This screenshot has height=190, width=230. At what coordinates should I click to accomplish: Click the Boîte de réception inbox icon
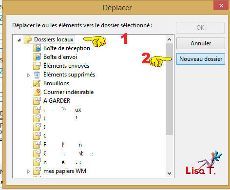(37, 48)
